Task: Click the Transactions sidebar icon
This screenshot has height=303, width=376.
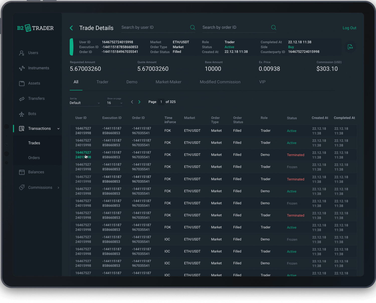Action: [x=22, y=128]
